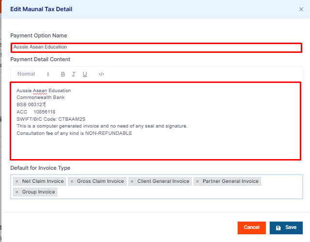Remove the Partner General Invoice tag
Viewport: 310px width, 242px height.
pos(197,181)
